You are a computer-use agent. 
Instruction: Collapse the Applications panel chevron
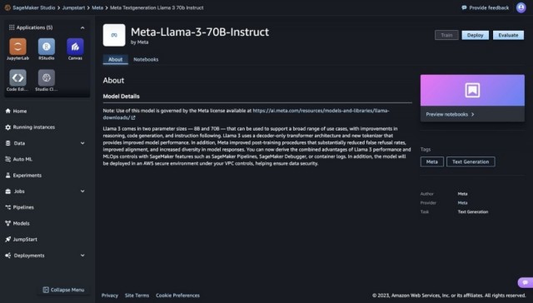click(x=82, y=27)
